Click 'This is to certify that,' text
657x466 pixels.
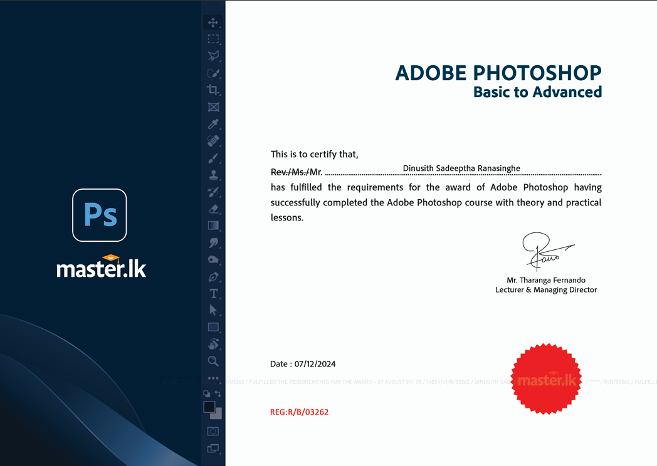(x=314, y=155)
